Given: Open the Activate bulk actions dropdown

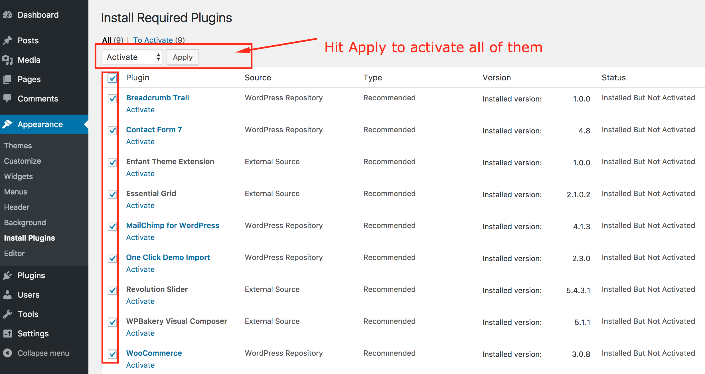Looking at the screenshot, I should tap(132, 57).
